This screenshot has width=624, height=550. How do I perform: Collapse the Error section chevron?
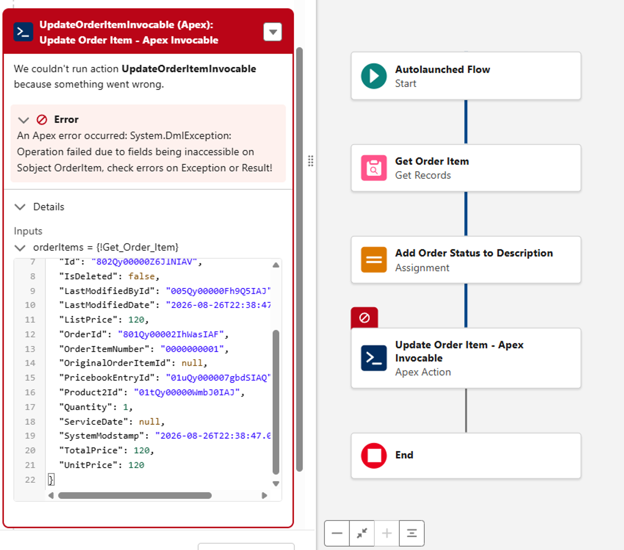[24, 119]
